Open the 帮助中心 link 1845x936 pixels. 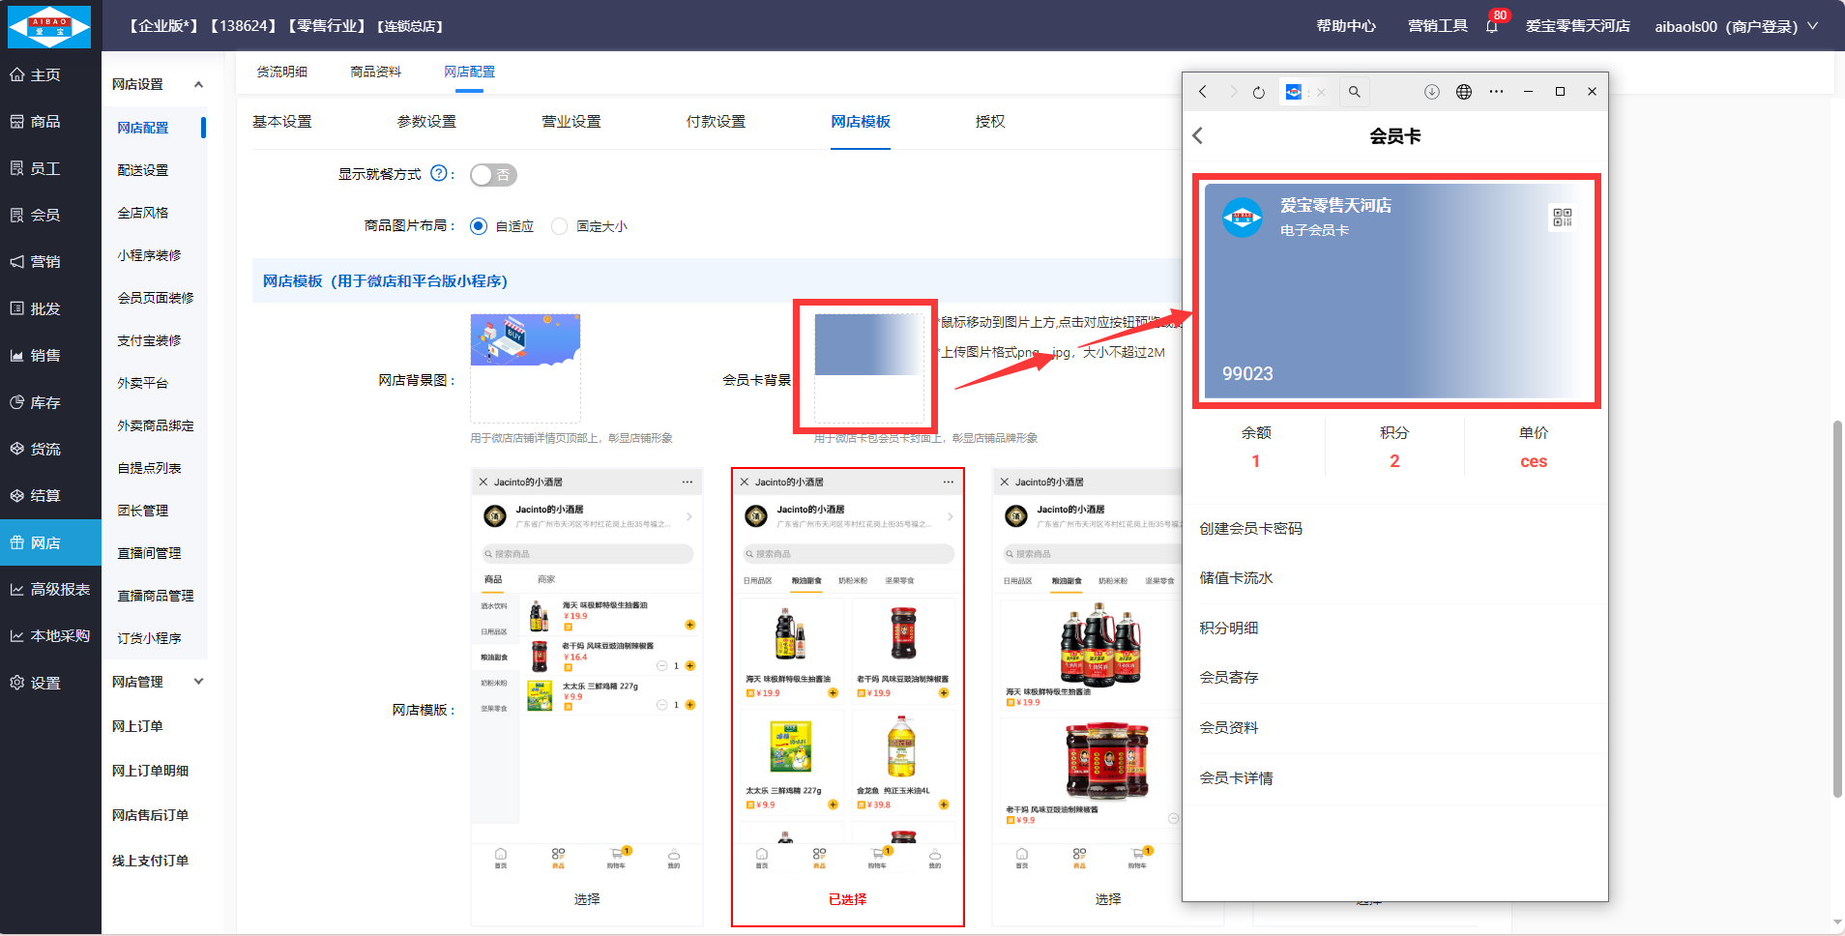coord(1345,26)
